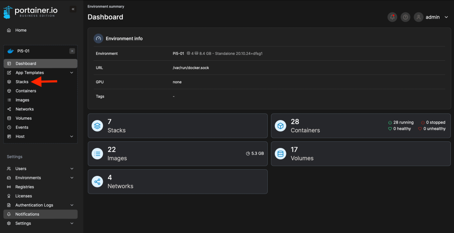Click the Containers tile cube icon
The width and height of the screenshot is (454, 233).
click(x=280, y=126)
